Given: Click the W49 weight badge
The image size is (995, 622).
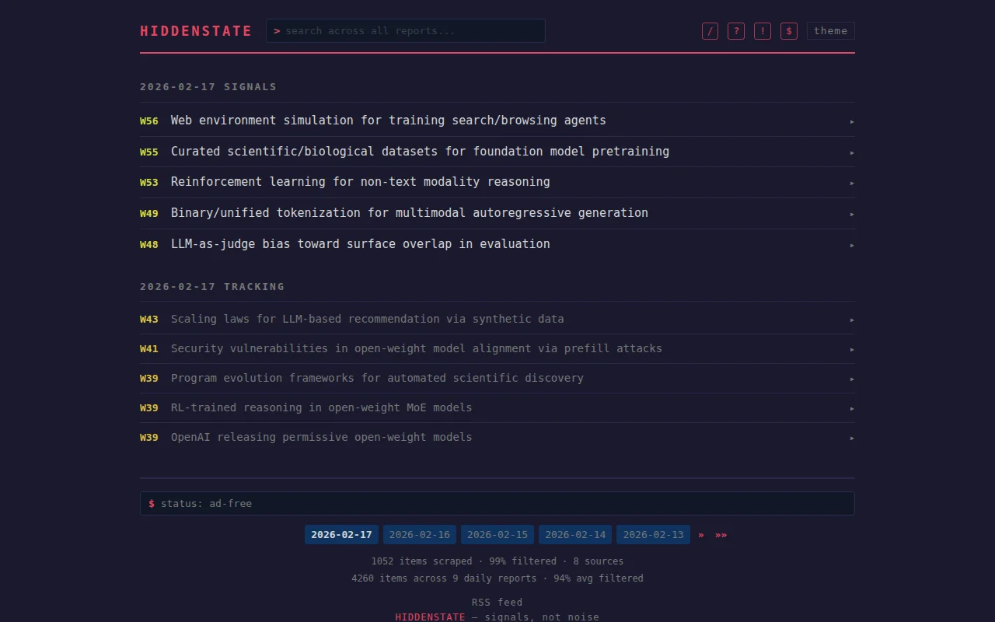Looking at the screenshot, I should pos(149,214).
